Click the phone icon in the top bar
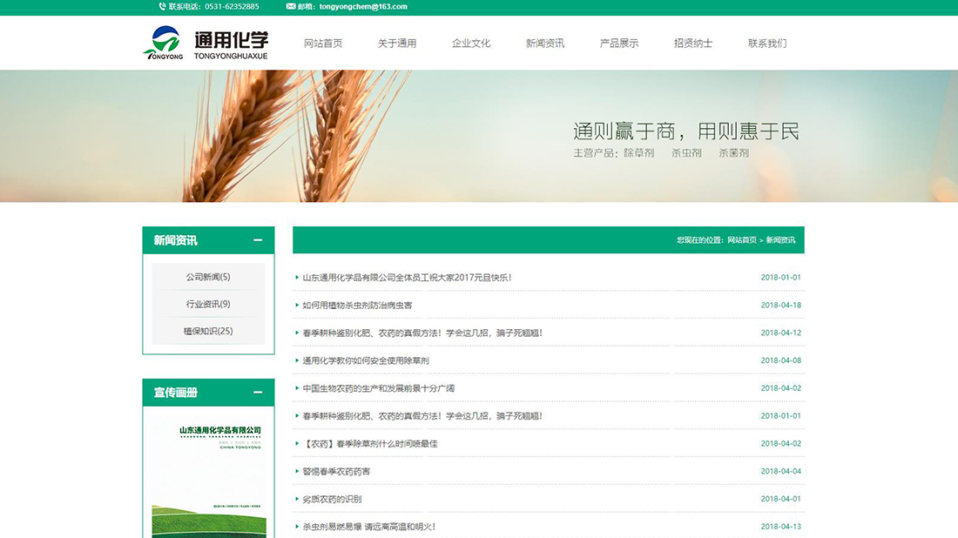Image resolution: width=958 pixels, height=538 pixels. coord(161,7)
